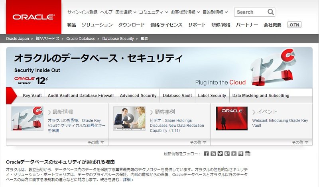Play the Sabre Holdings video
Image resolution: width=319 pixels, height=187 pixels.
(129, 118)
